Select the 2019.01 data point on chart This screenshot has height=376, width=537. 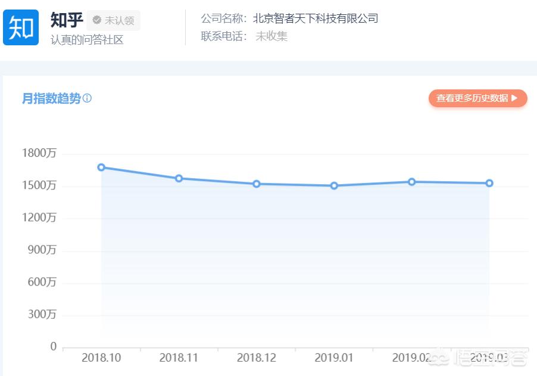[x=334, y=186]
